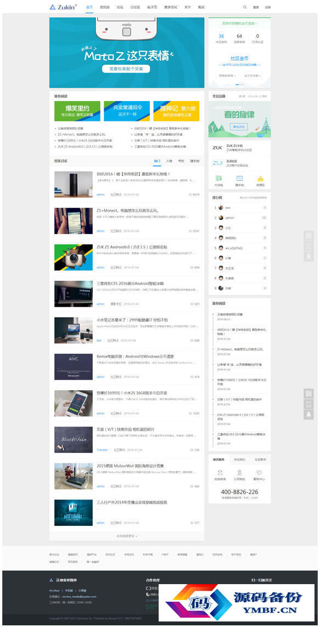320x627 pixels.
Task: Click the 公司地址 location pin icon
Action: 239,473
